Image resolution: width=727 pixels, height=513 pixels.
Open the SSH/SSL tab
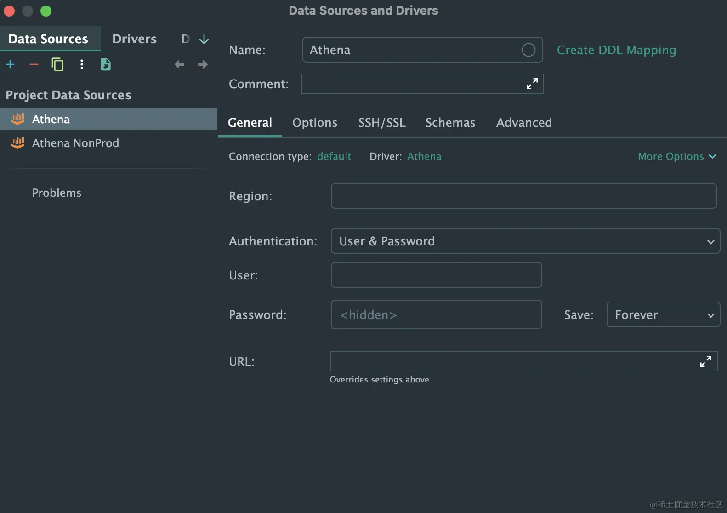click(x=382, y=123)
